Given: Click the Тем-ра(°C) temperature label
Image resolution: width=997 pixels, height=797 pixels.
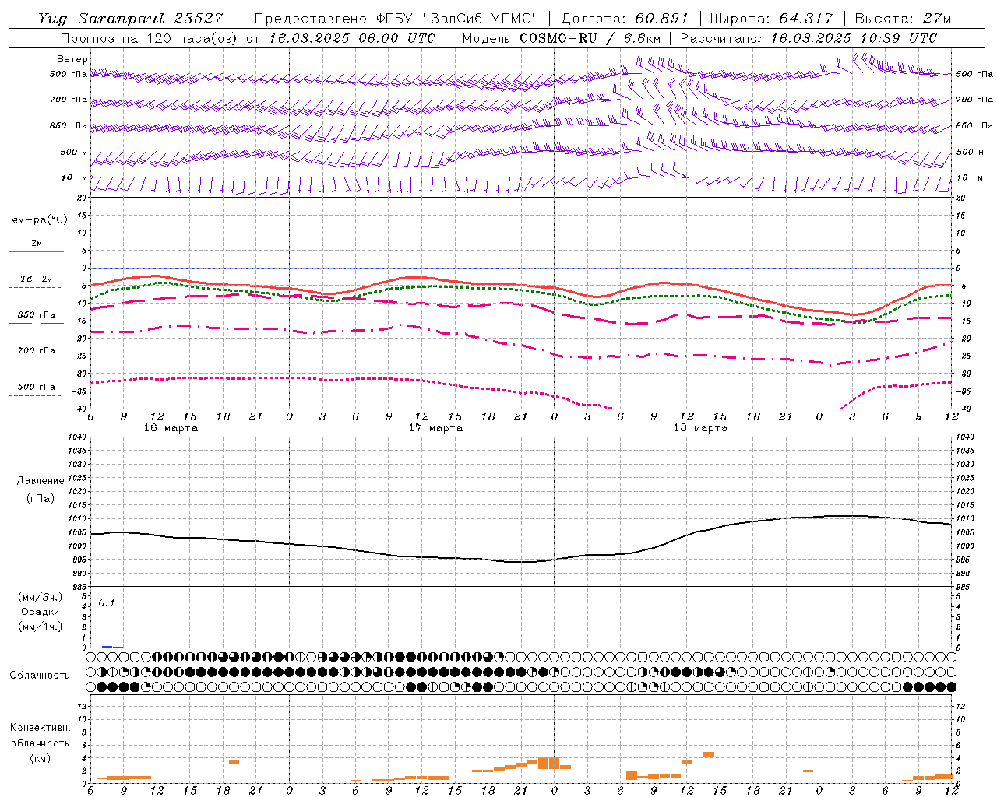Looking at the screenshot, I should point(37,220).
